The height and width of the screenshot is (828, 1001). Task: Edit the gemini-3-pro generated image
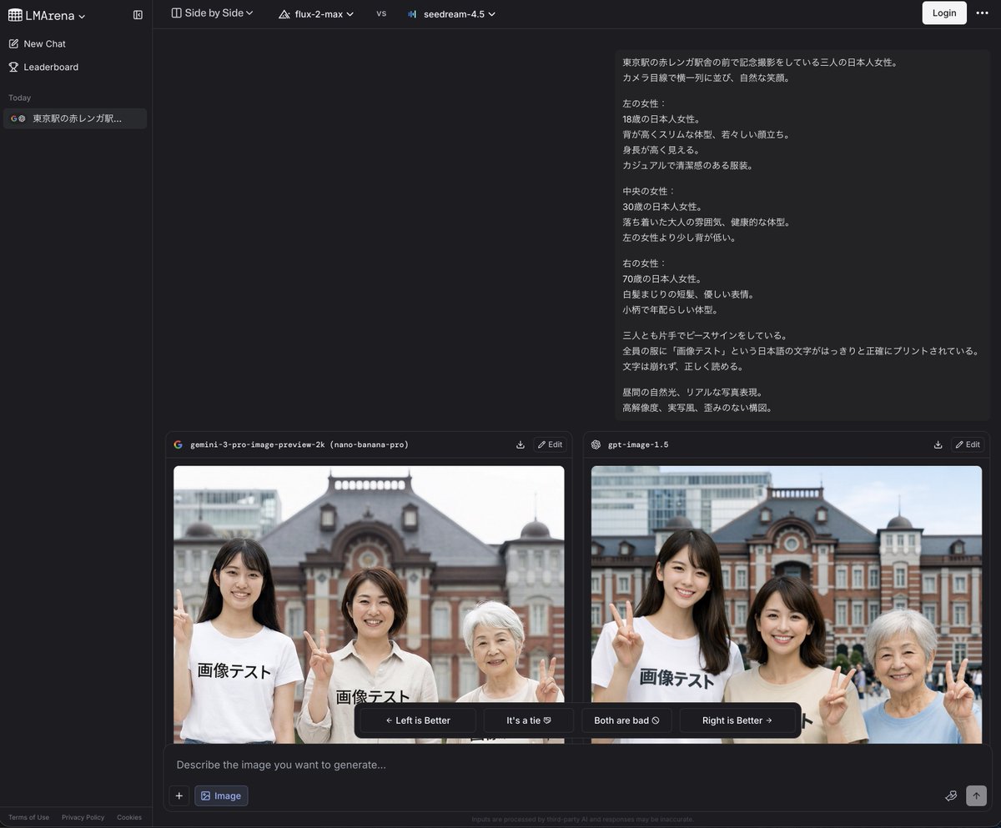[x=549, y=444]
